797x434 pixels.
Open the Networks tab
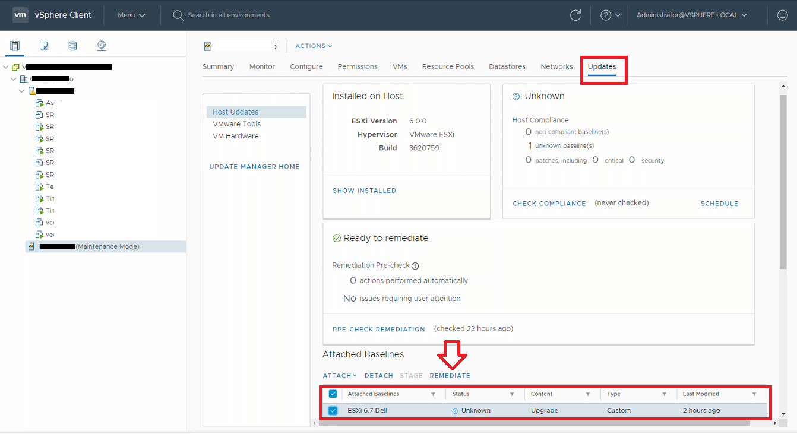point(556,67)
